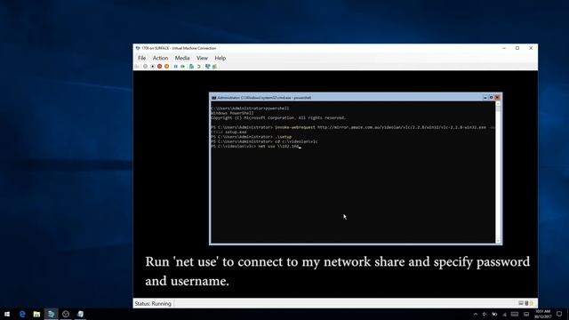
Task: Open File Explorer from the taskbar
Action: click(36, 314)
